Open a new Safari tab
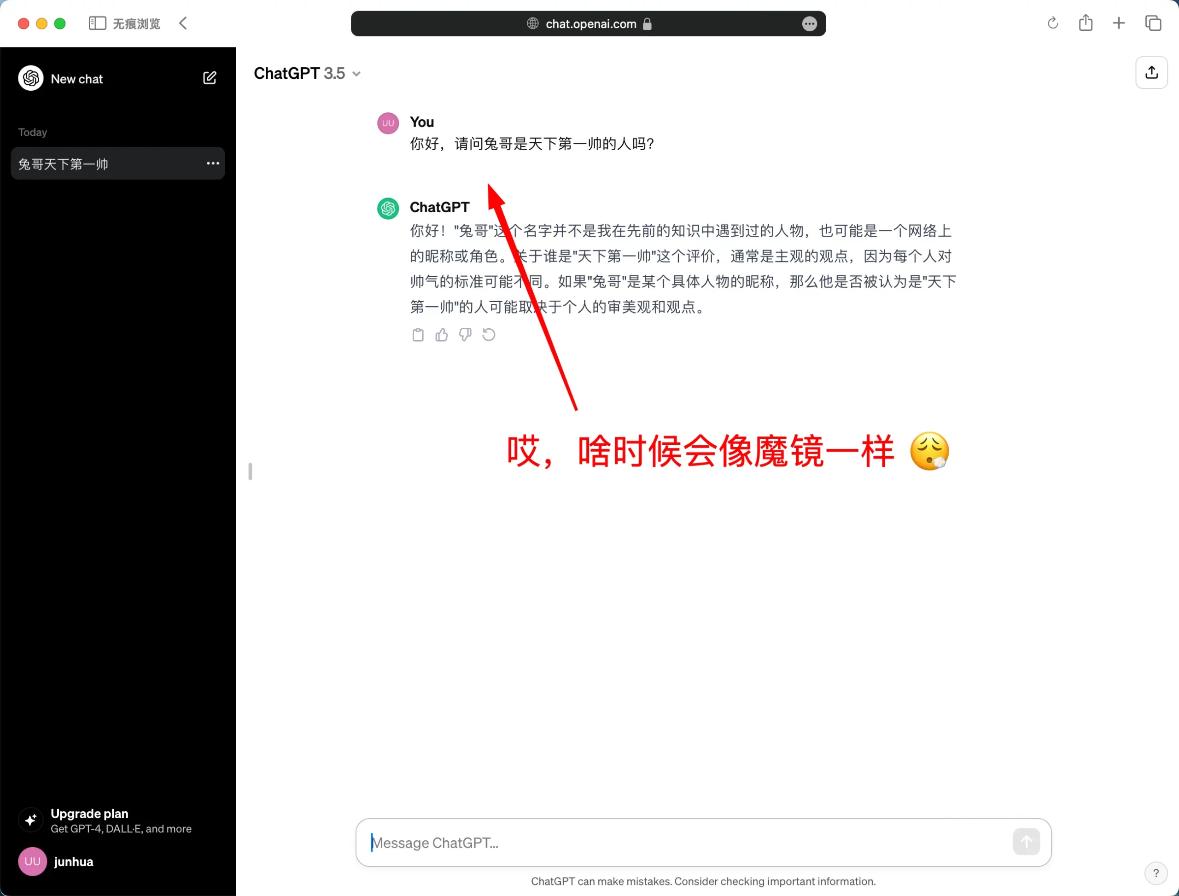Viewport: 1179px width, 896px height. (x=1119, y=23)
